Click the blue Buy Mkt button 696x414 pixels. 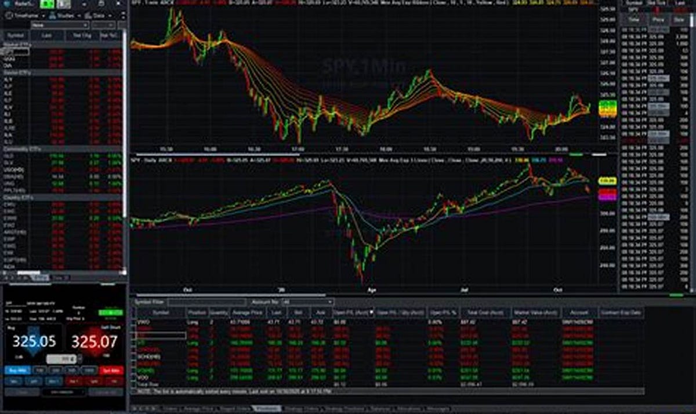point(19,369)
